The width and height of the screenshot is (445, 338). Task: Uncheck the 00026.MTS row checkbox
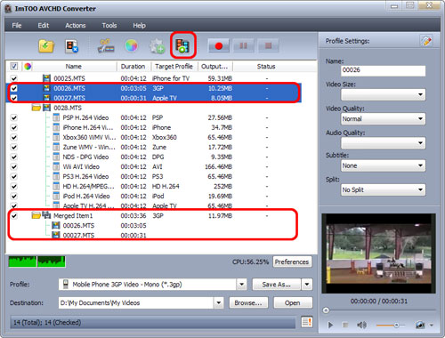tap(14, 88)
